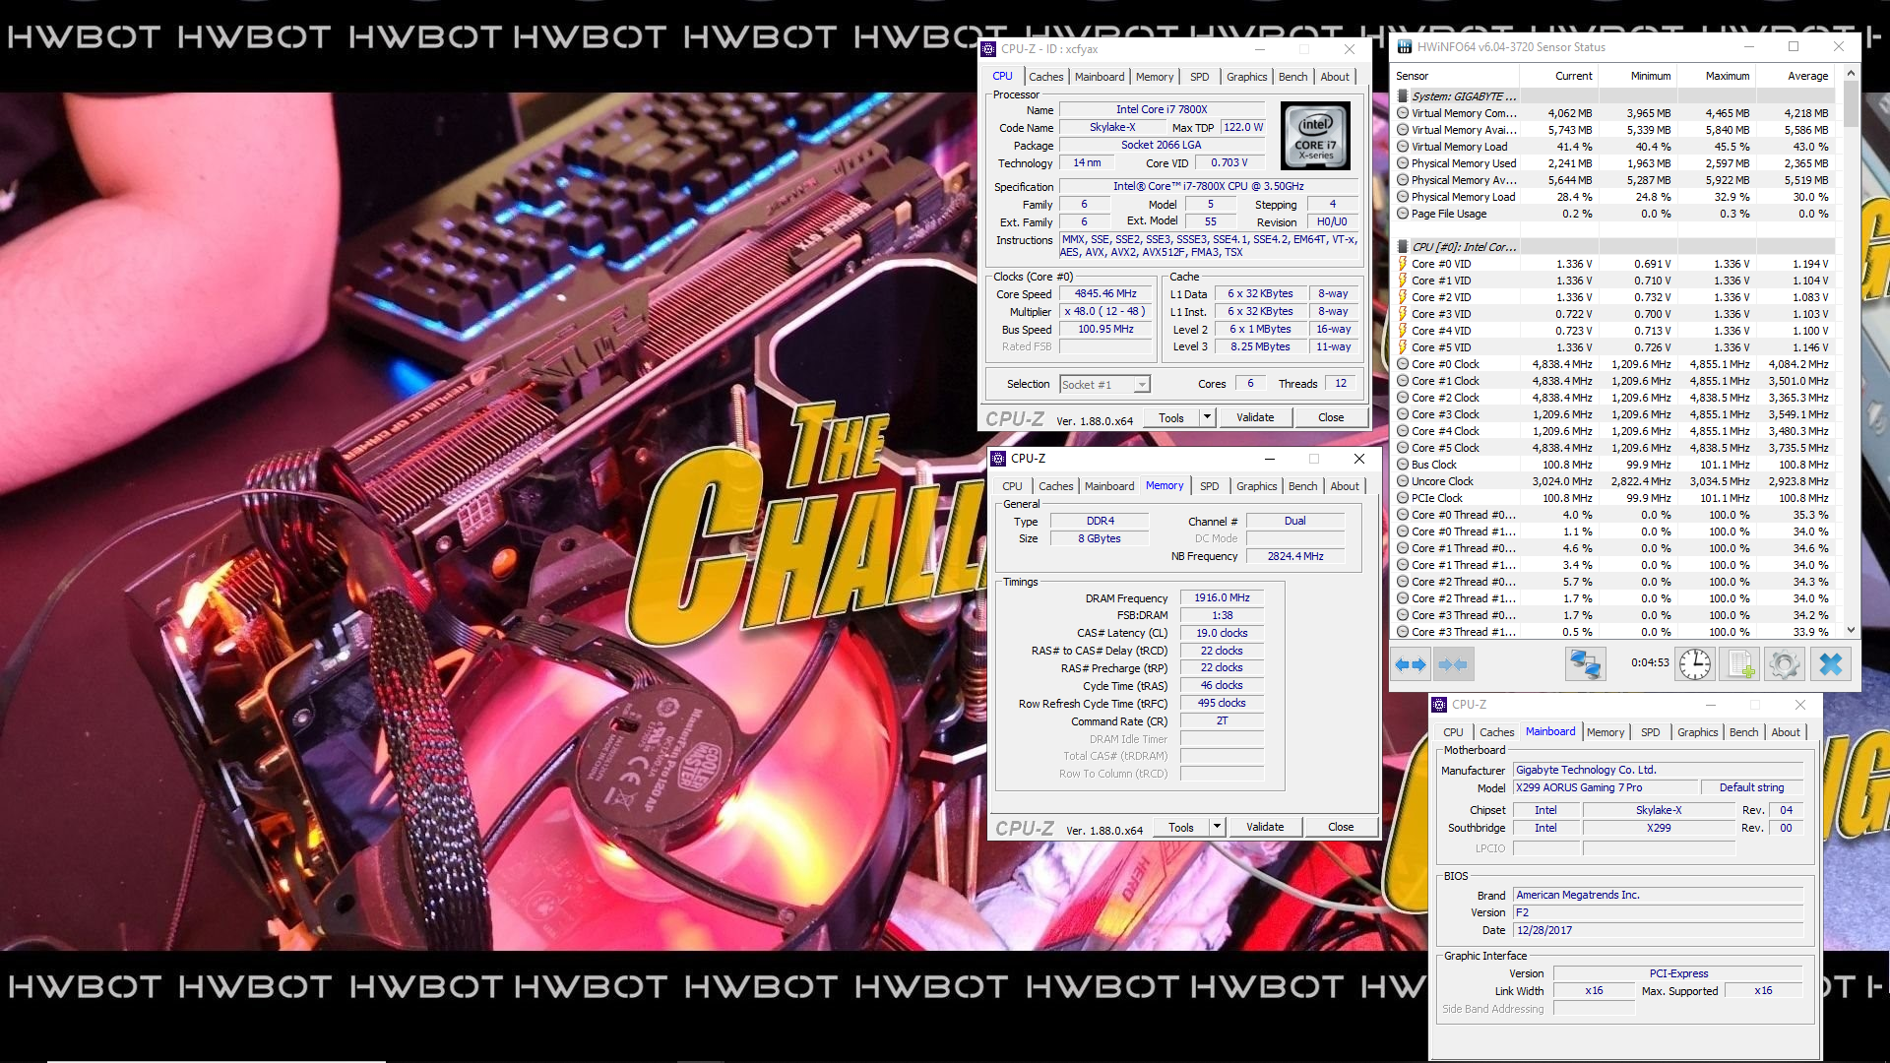The height and width of the screenshot is (1063, 1890).
Task: Open Bench tab in top CPU-Z window
Action: (1292, 77)
